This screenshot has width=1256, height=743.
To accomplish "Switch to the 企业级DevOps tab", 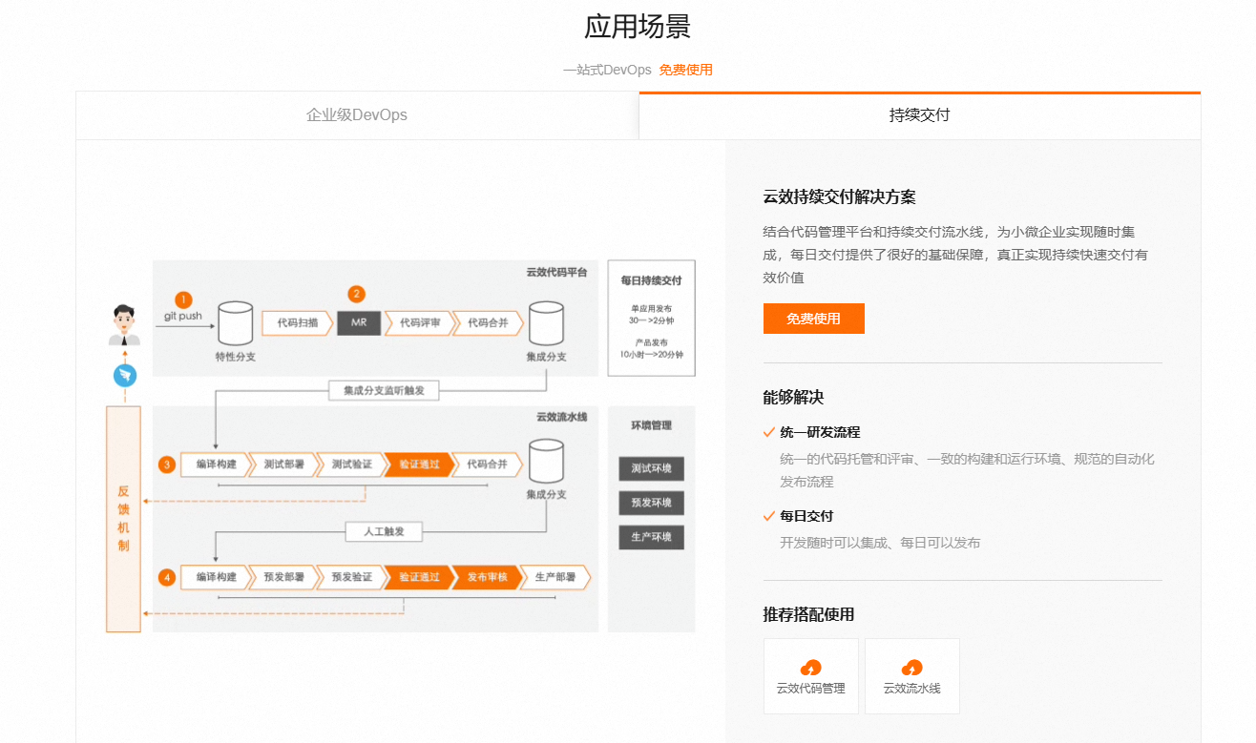I will 357,115.
